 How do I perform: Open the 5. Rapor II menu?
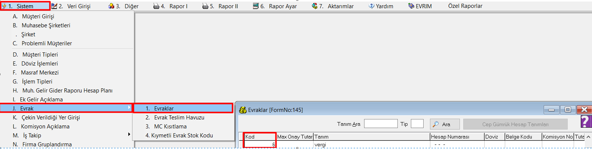click(220, 6)
